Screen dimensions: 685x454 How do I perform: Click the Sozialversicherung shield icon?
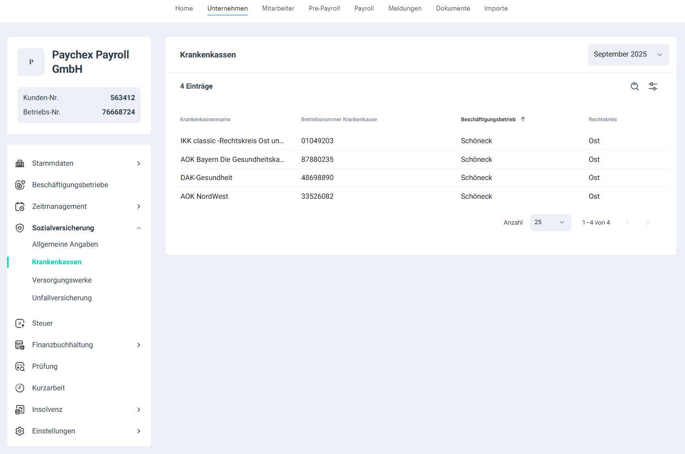[20, 228]
